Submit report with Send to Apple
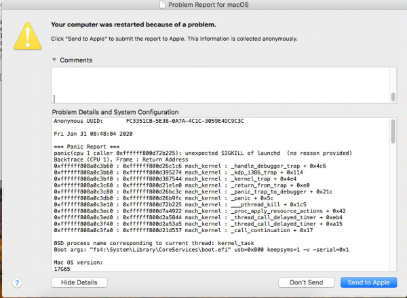Screen dimensions: 407x298 point(369,282)
